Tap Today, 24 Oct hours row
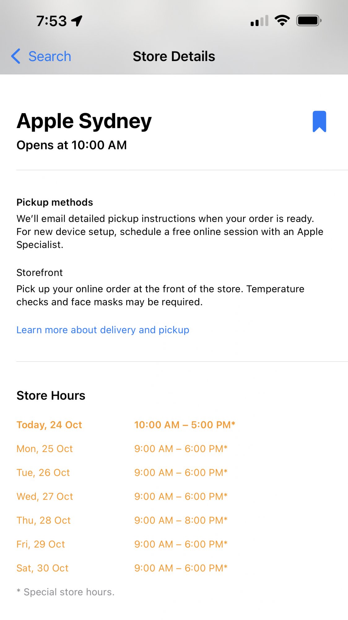The image size is (348, 620). tap(126, 425)
